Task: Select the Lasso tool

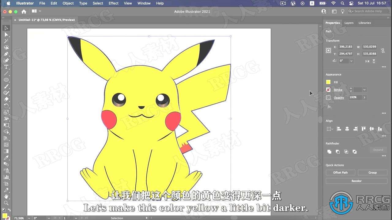Action: 6,47
